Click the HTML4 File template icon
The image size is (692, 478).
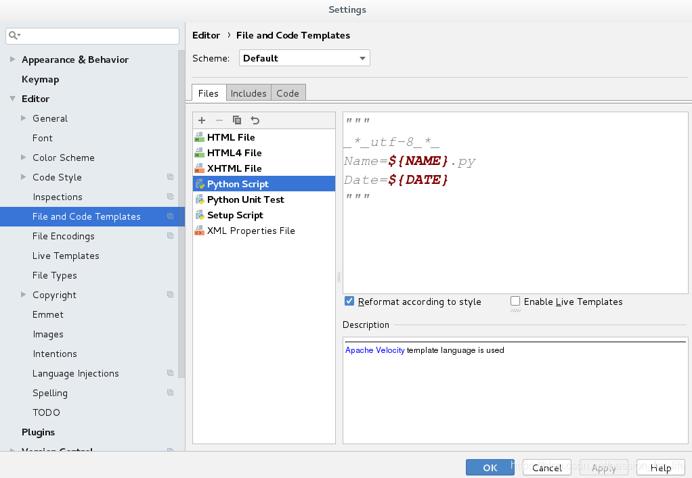point(200,153)
